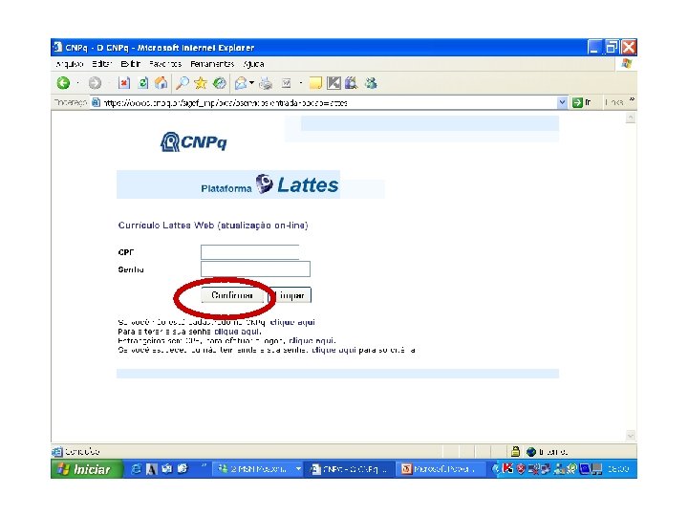Image resolution: width=688 pixels, height=516 pixels.
Task: Go back with the green Back arrow
Action: tap(64, 83)
